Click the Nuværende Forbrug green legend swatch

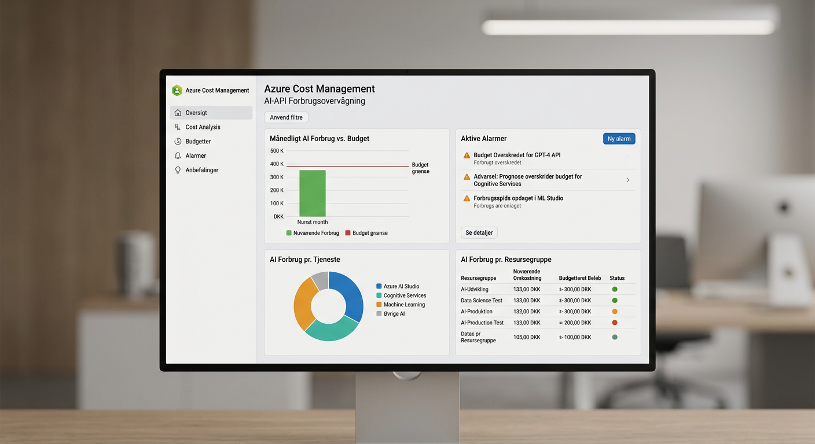(x=289, y=233)
